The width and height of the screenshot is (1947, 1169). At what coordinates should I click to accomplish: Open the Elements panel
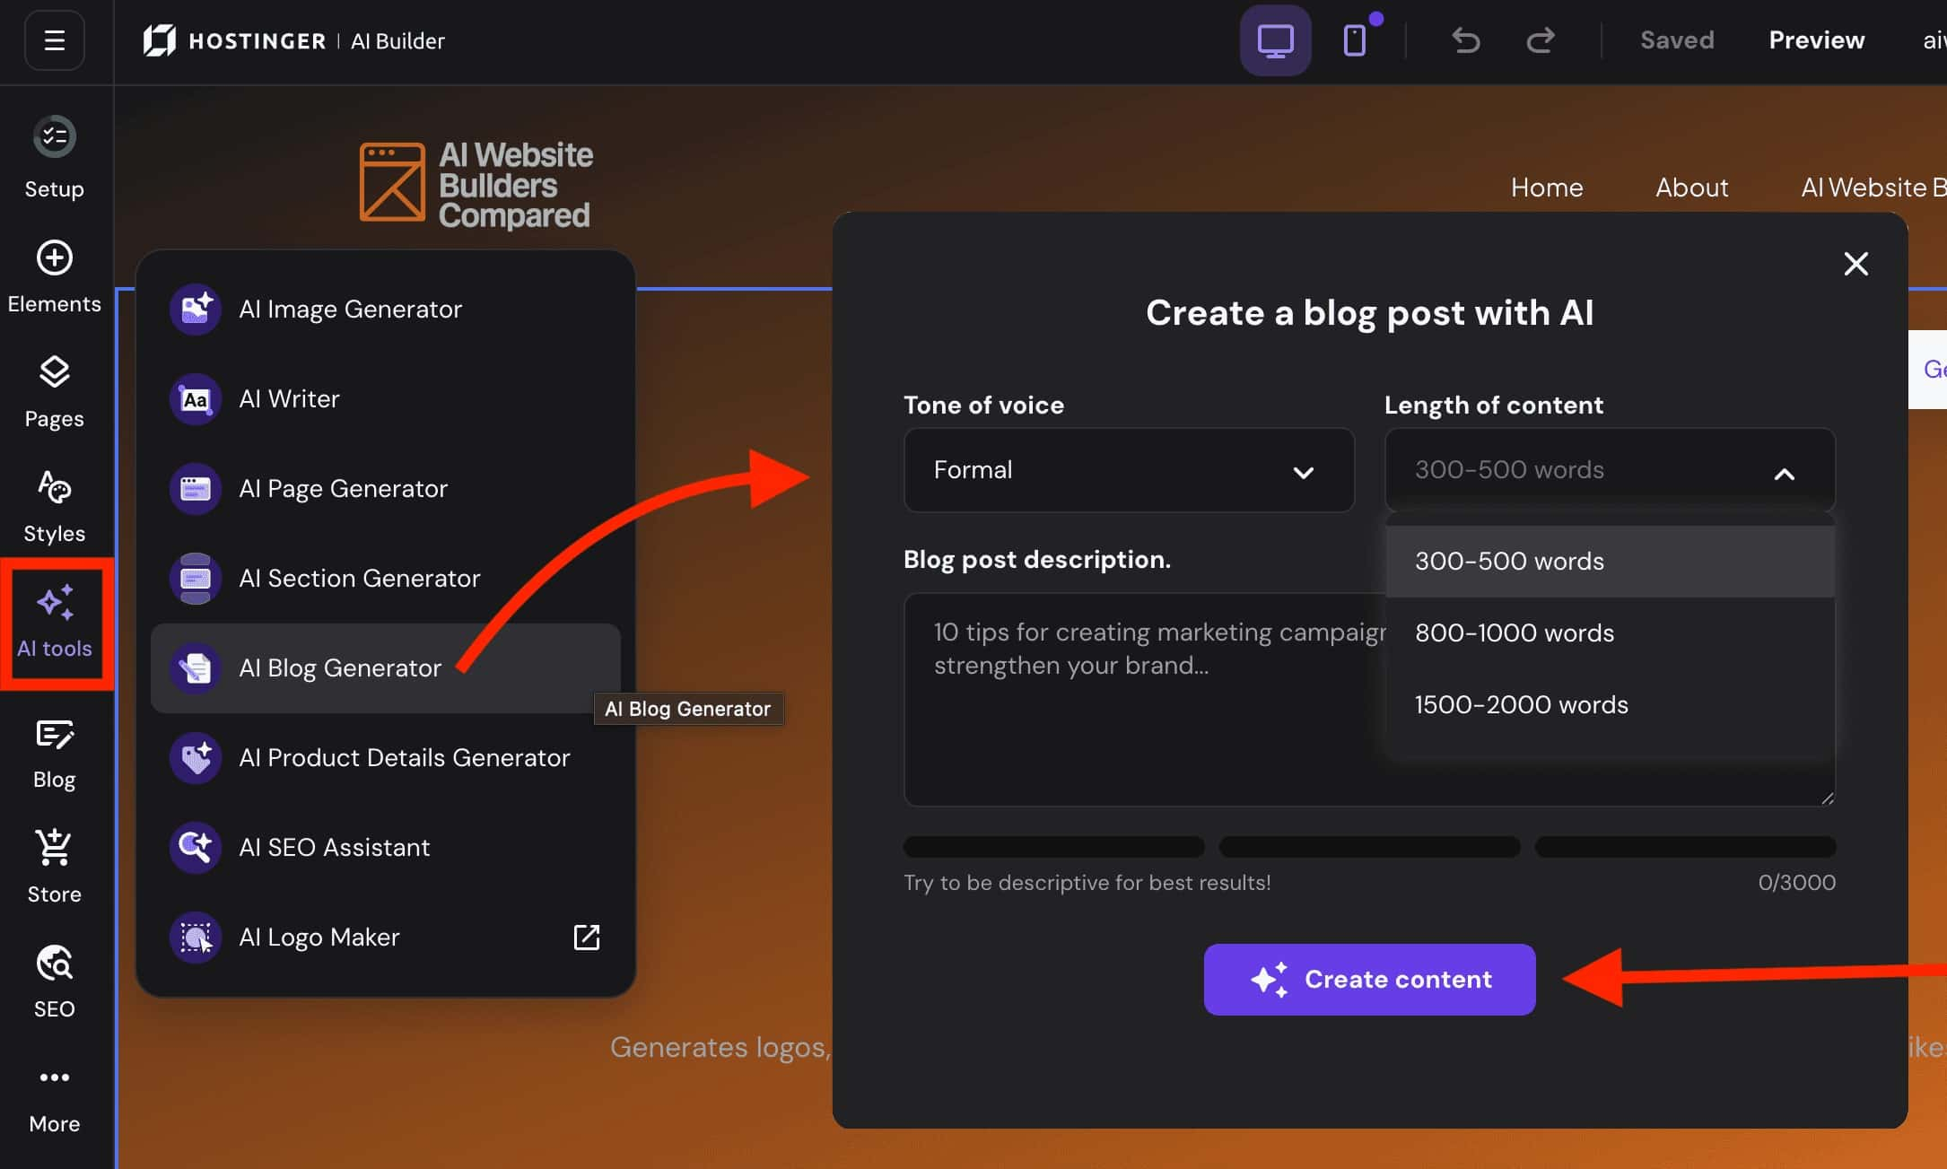pos(54,275)
